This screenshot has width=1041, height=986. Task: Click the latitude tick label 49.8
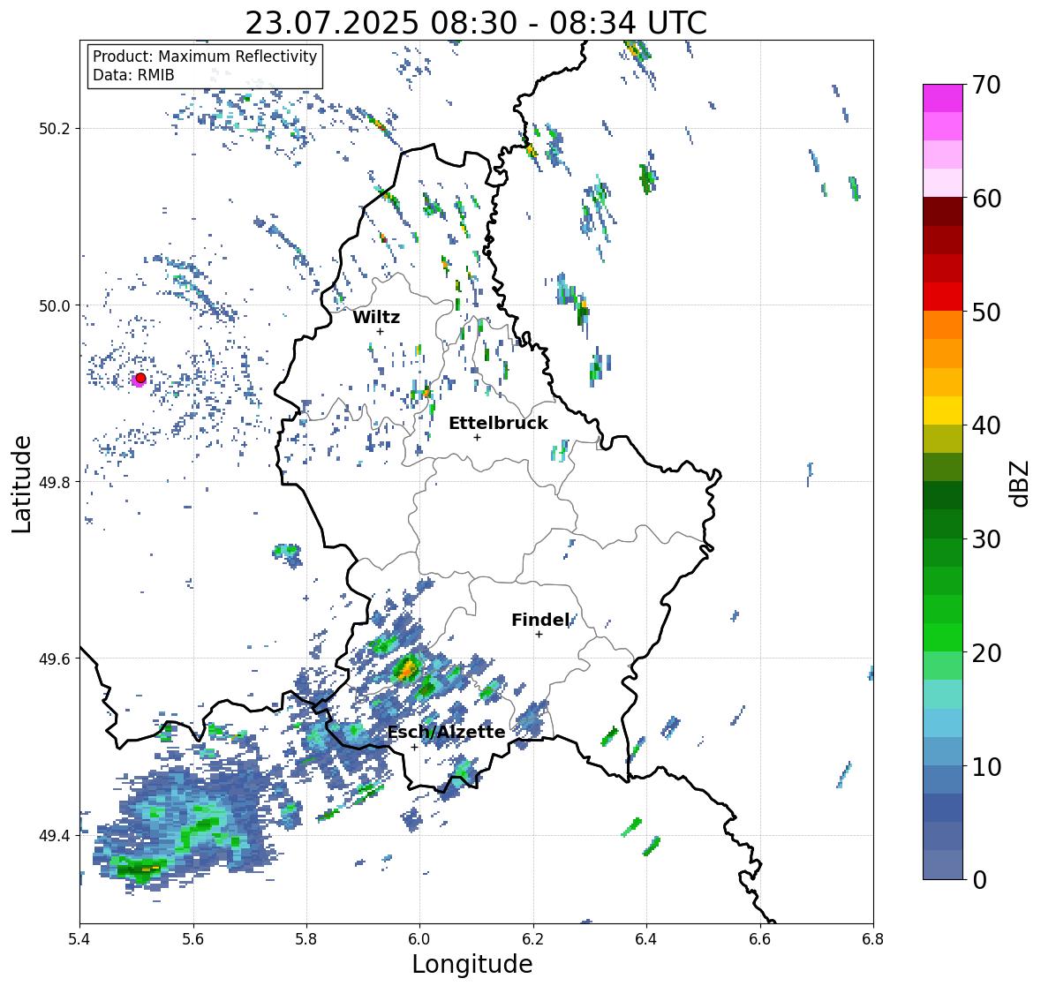point(55,482)
